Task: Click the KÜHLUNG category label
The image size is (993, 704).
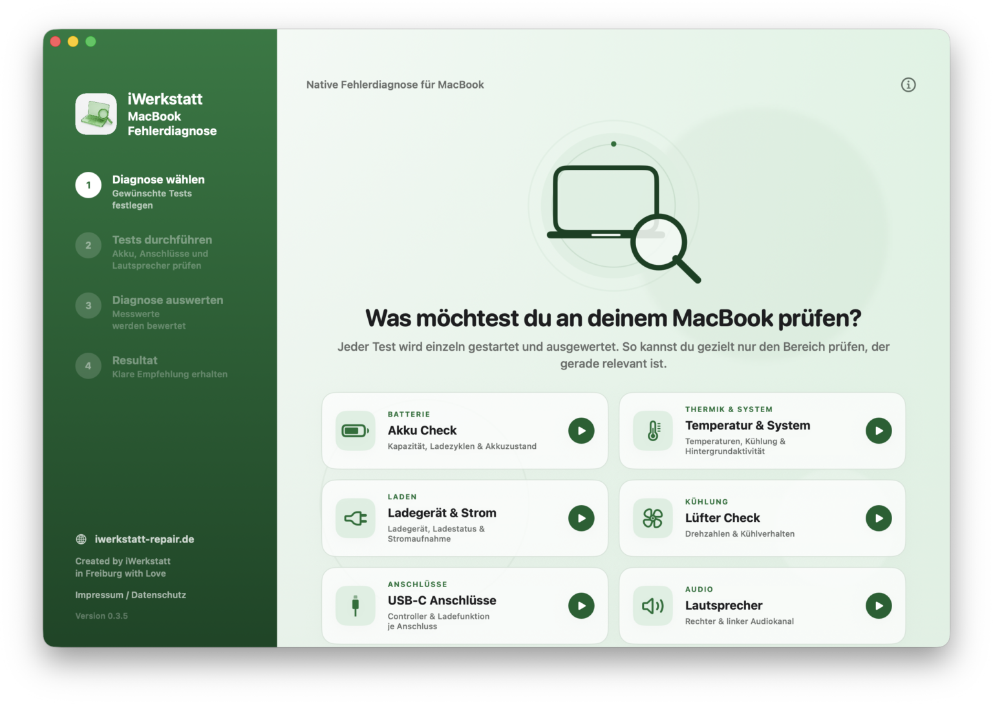Action: coord(707,502)
